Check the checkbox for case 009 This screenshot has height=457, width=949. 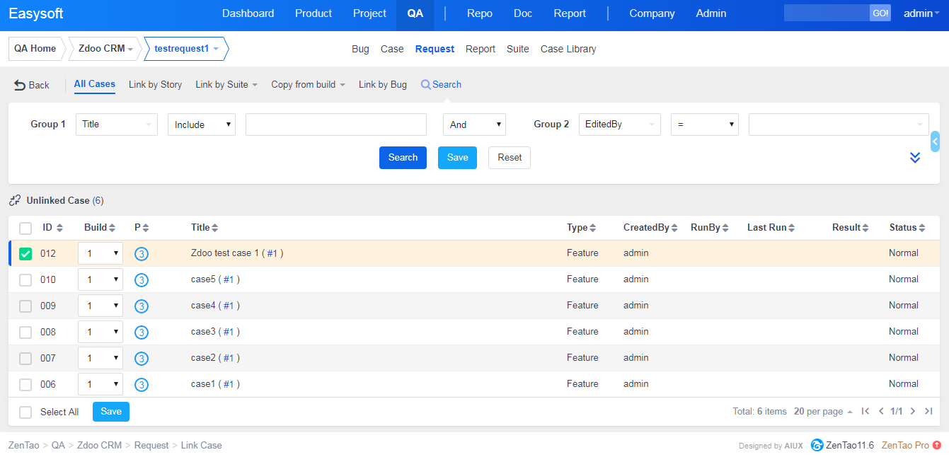point(25,306)
